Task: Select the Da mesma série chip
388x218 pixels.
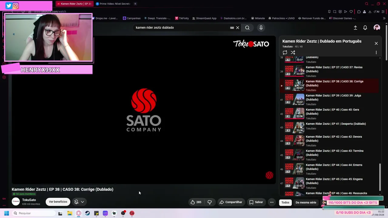Action: [x=306, y=202]
